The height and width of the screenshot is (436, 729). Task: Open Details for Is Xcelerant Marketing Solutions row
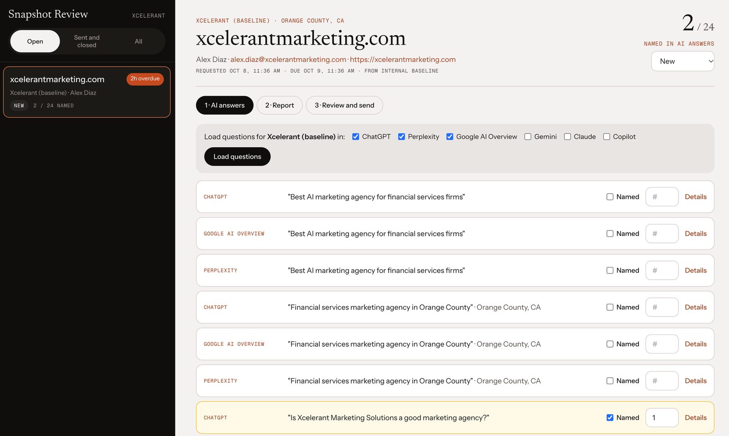696,418
